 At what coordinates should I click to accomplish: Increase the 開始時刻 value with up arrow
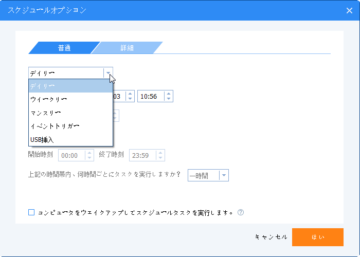[89, 153]
